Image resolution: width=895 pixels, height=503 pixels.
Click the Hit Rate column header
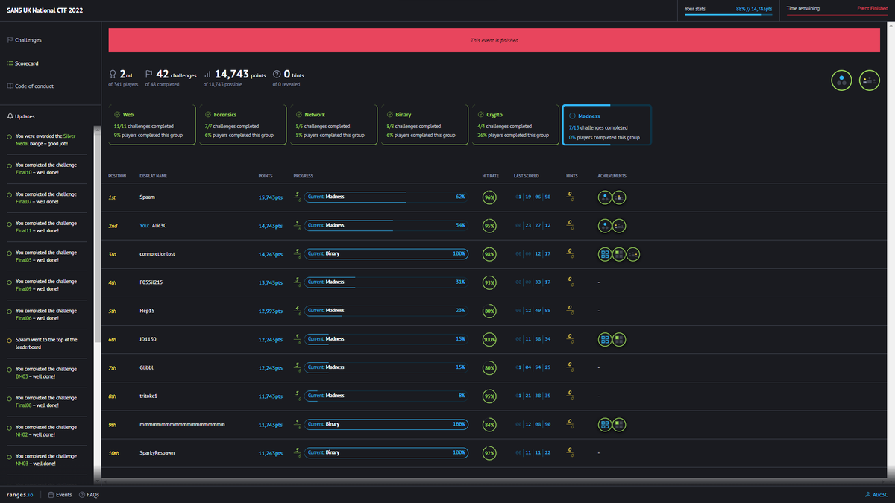tap(489, 177)
